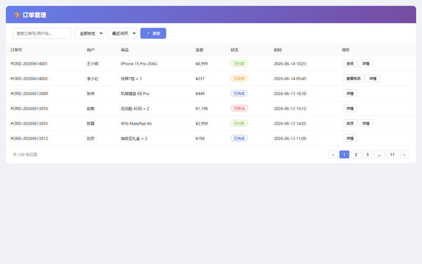Click order number #ORD-20260614001
The height and width of the screenshot is (264, 422).
pos(29,63)
